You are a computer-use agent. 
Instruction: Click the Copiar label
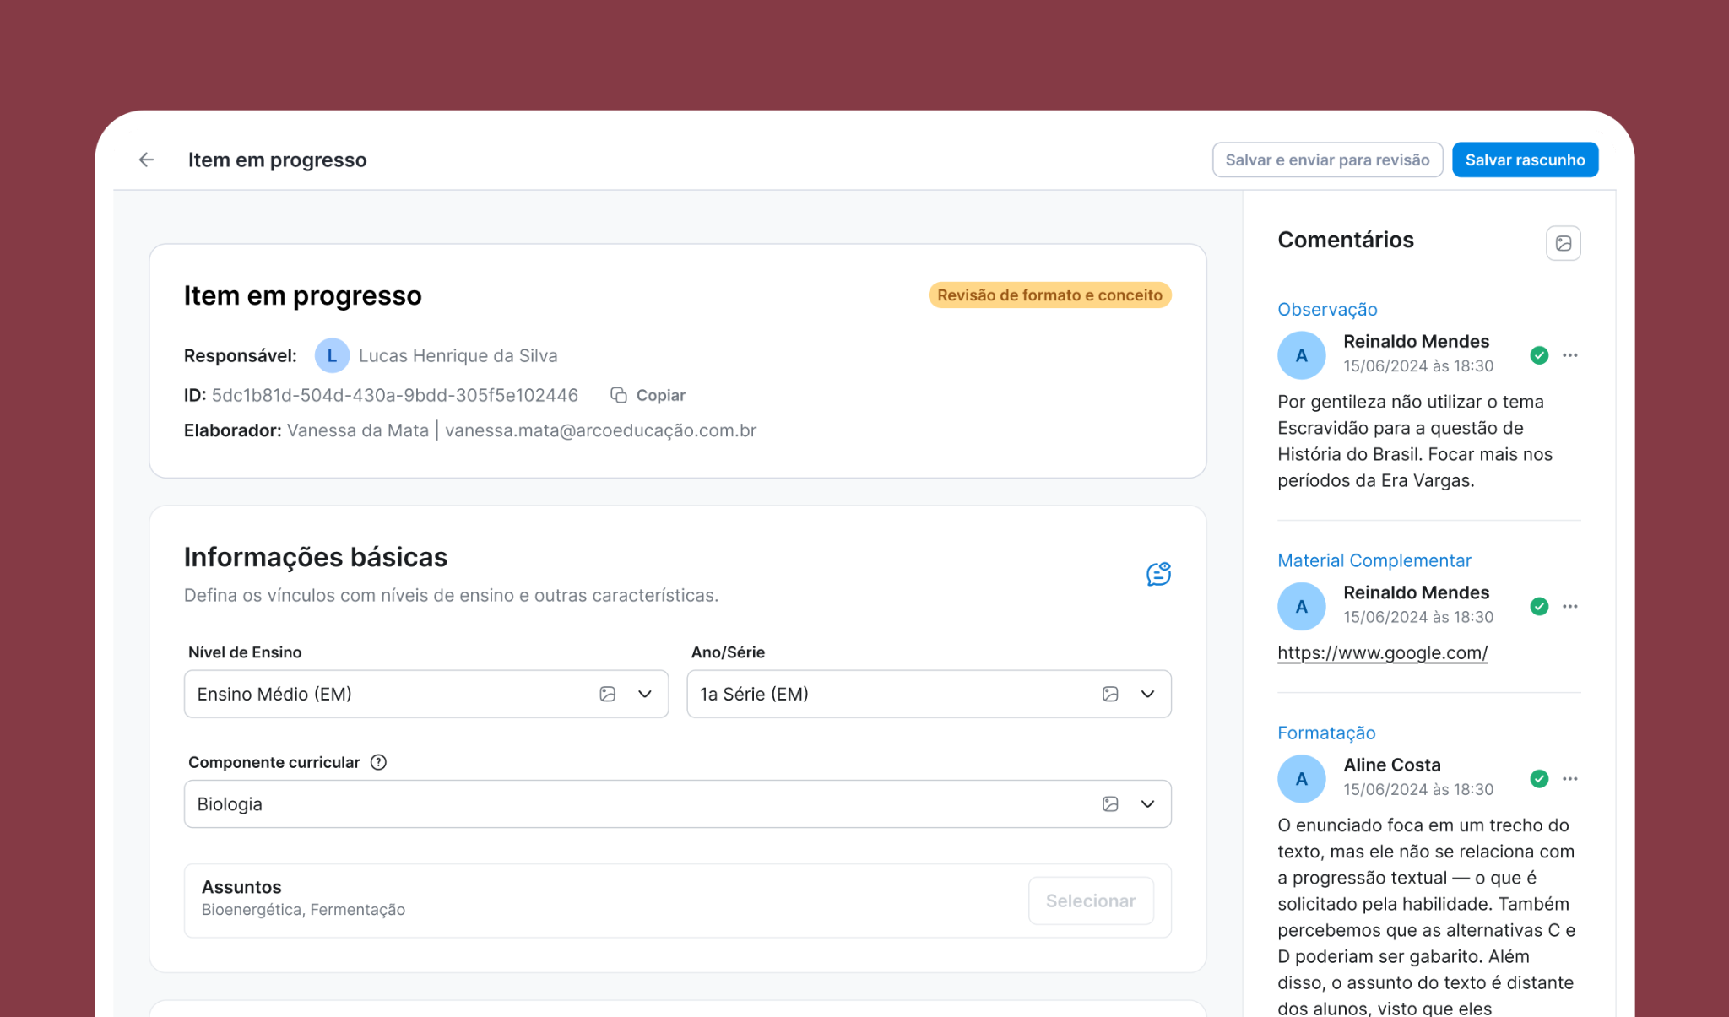point(660,395)
